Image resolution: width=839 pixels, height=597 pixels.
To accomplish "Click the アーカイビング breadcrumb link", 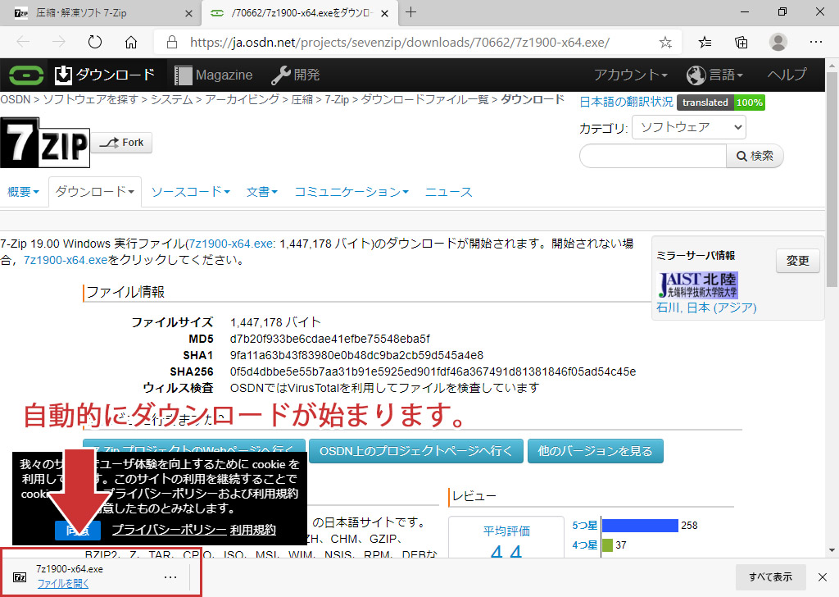I will [242, 99].
